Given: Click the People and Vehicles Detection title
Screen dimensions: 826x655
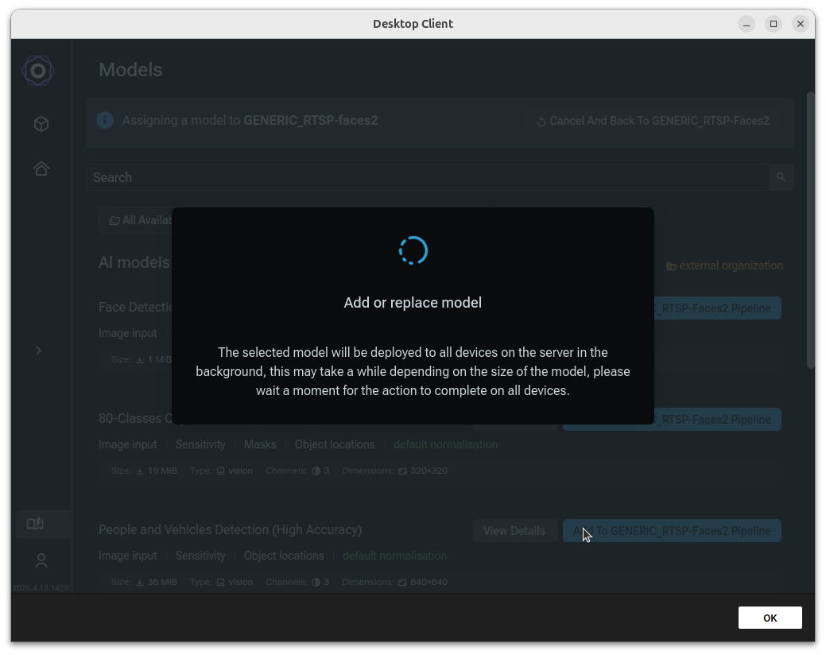Looking at the screenshot, I should pos(231,529).
